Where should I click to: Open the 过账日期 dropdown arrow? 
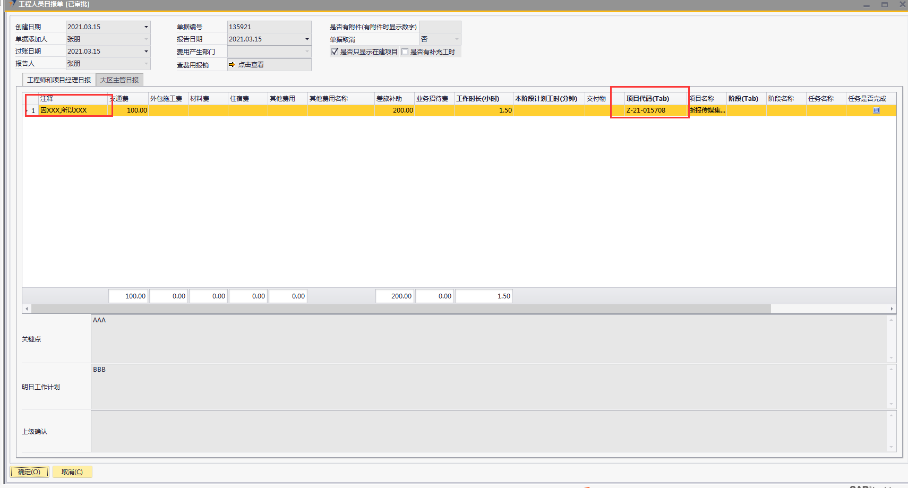click(x=146, y=52)
